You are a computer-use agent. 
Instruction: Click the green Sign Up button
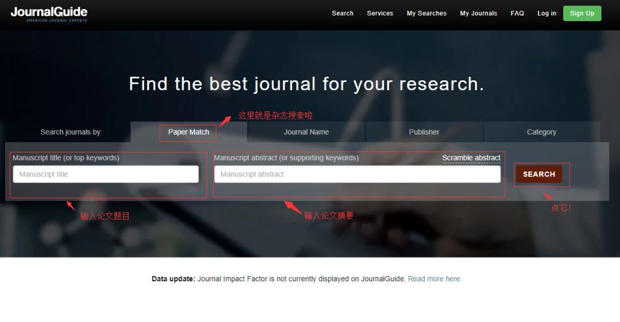[x=582, y=13]
